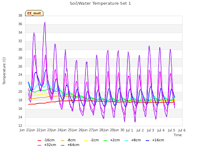Click the Jul 4 x-axis tick label
Image resolution: width=201 pixels, height=151 pixels.
tap(161, 130)
